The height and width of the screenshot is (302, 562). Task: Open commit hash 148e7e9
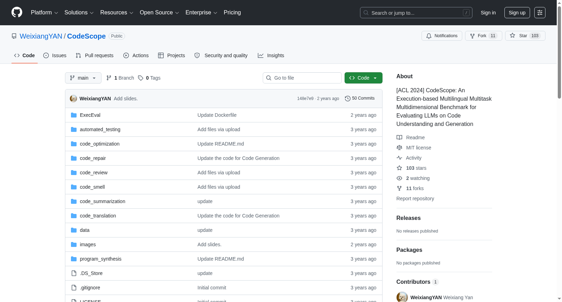pyautogui.click(x=305, y=99)
